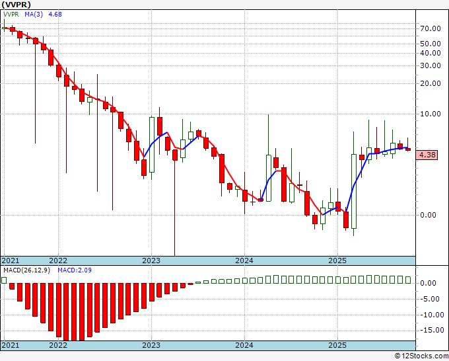
Task: Click the 50.00 price axis label
Action: click(x=431, y=44)
